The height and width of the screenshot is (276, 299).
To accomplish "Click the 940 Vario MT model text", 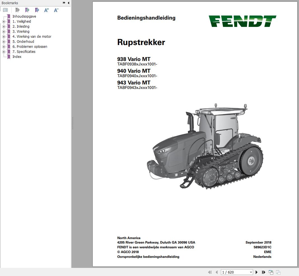I will click(134, 71).
